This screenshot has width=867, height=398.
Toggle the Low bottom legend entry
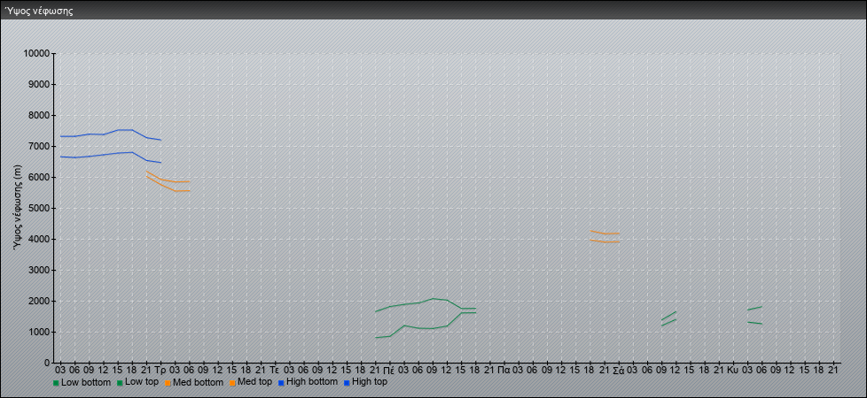[81, 382]
